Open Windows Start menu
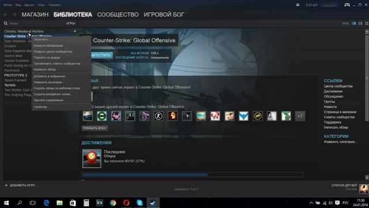Viewport: 369px width, 208px height. tap(6, 203)
